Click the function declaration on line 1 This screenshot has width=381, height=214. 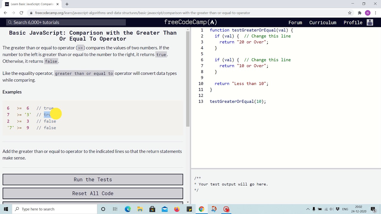point(252,30)
